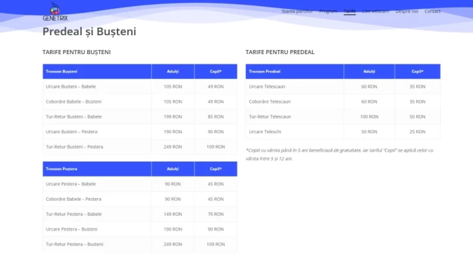Click child price for Coborâre Telescaun
The width and height of the screenshot is (473, 255).
(418, 101)
